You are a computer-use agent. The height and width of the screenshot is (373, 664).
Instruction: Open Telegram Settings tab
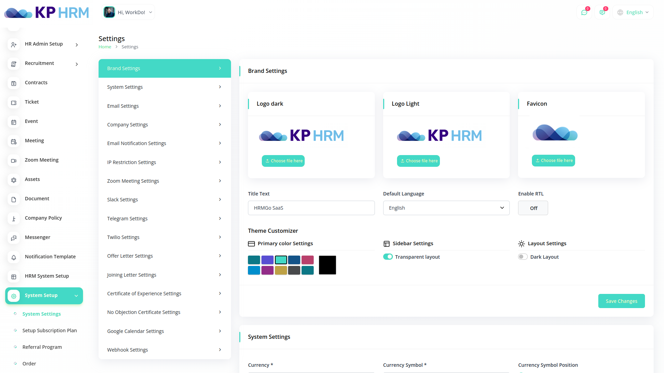(165, 219)
